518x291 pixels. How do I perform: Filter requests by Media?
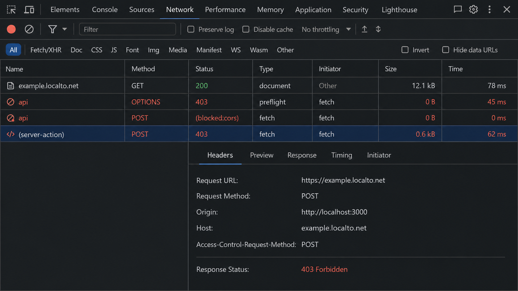click(x=178, y=50)
